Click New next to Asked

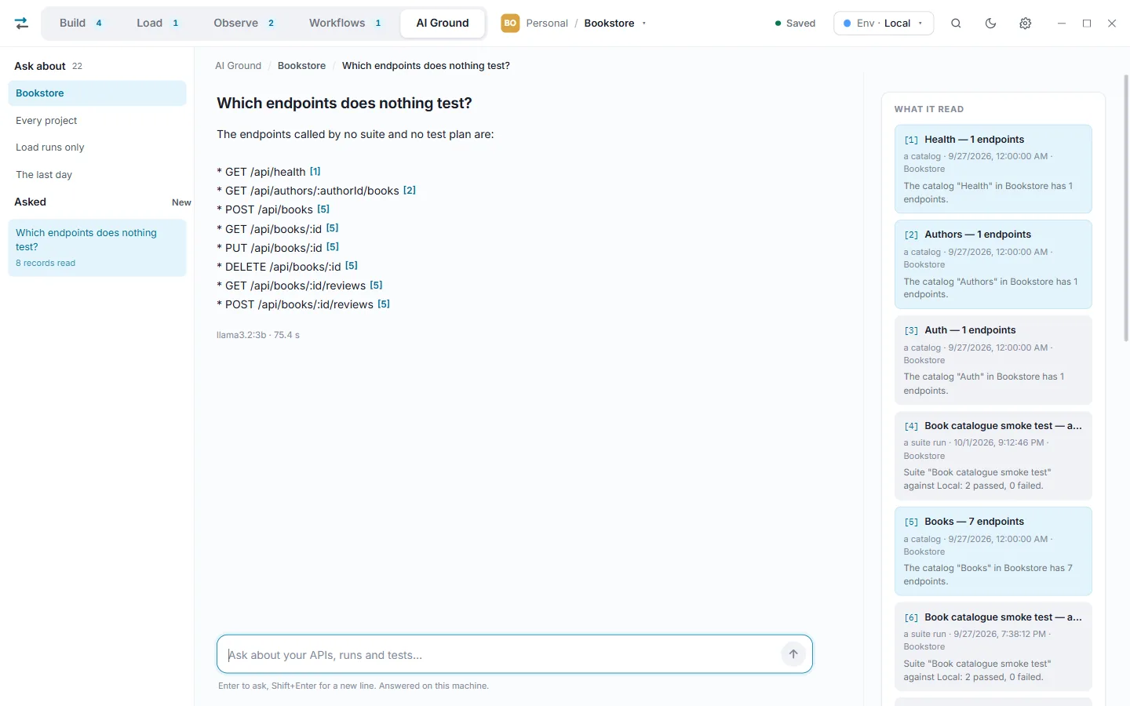click(181, 202)
